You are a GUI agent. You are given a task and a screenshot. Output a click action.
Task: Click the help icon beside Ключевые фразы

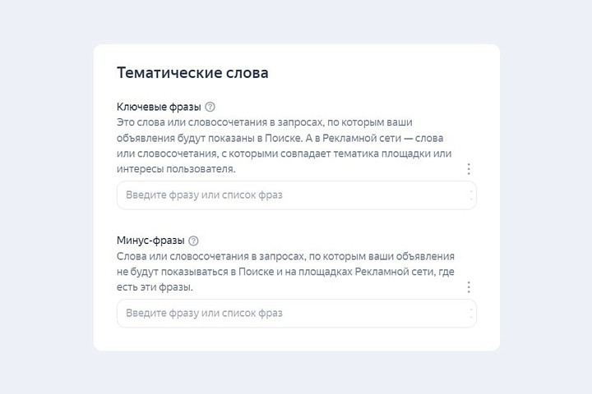(210, 107)
